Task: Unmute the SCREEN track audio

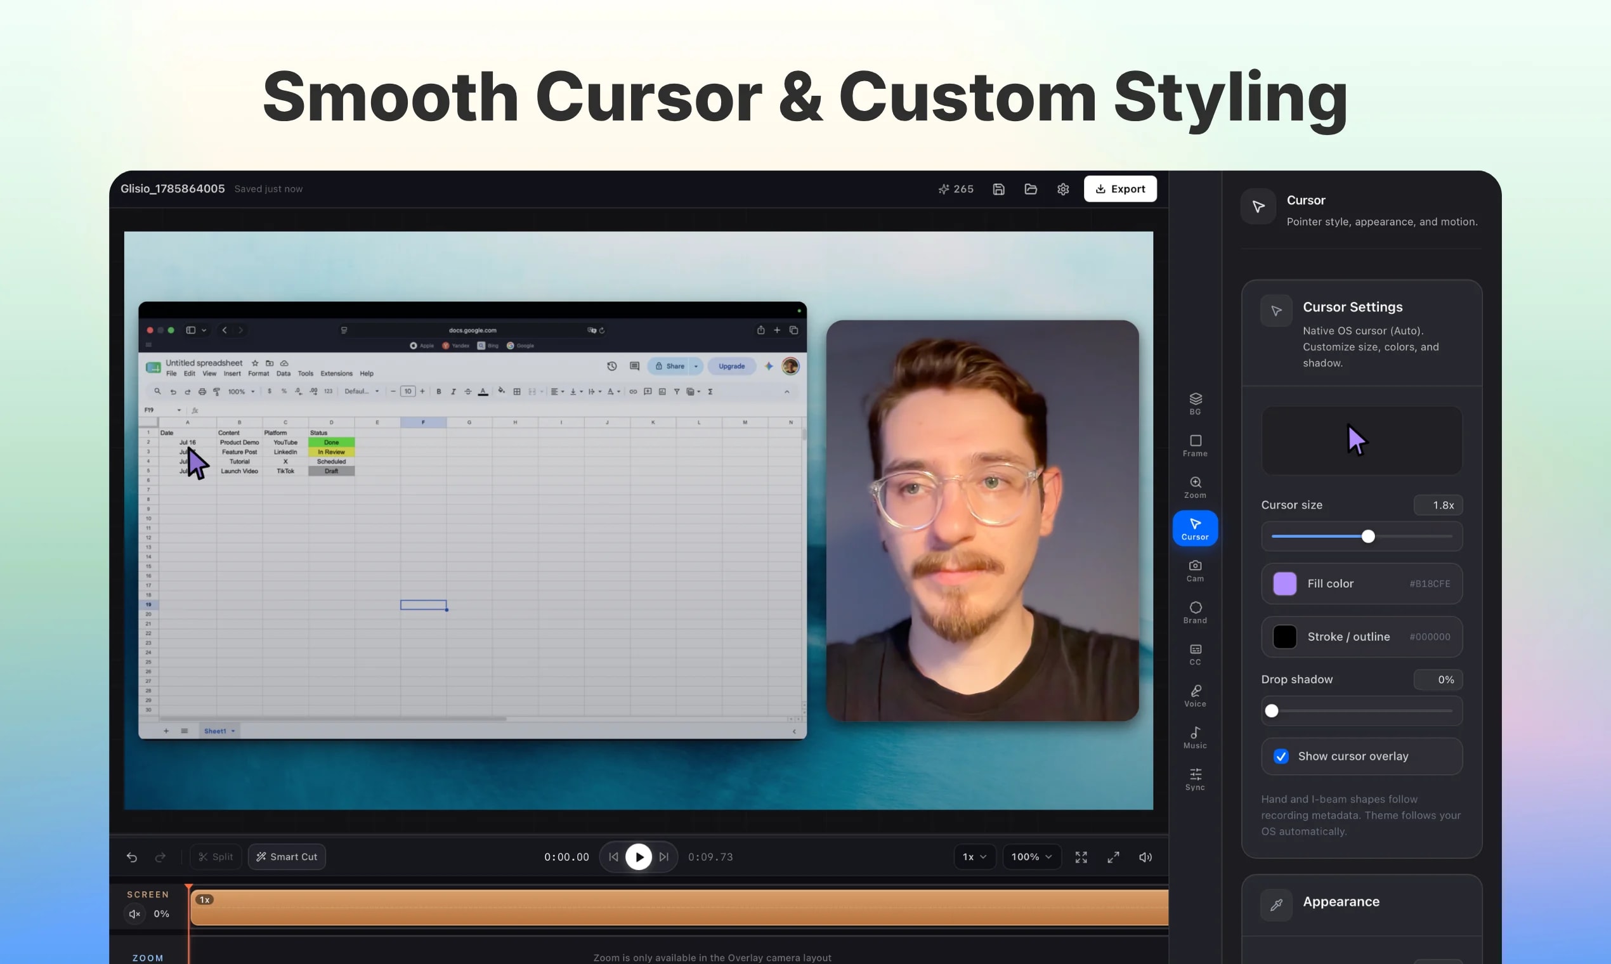Action: point(134,913)
